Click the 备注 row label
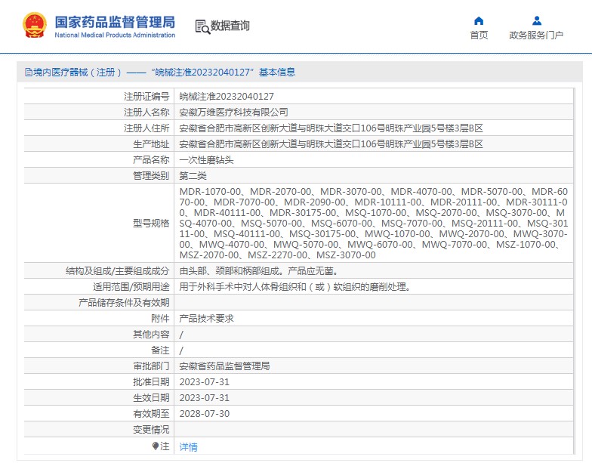 pyautogui.click(x=160, y=350)
